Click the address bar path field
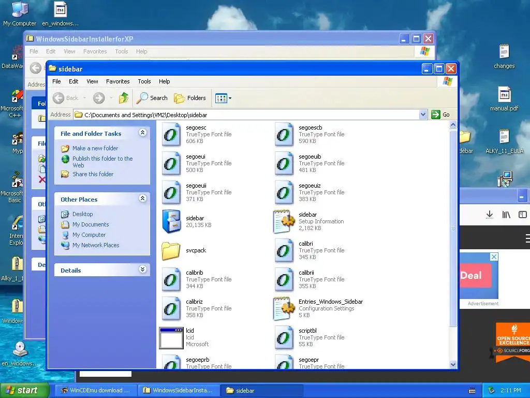This screenshot has width=530, height=398. coord(246,115)
